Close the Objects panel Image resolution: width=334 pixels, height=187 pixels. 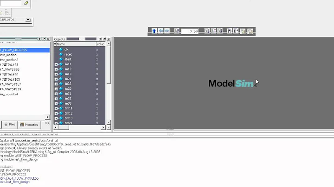point(109,39)
